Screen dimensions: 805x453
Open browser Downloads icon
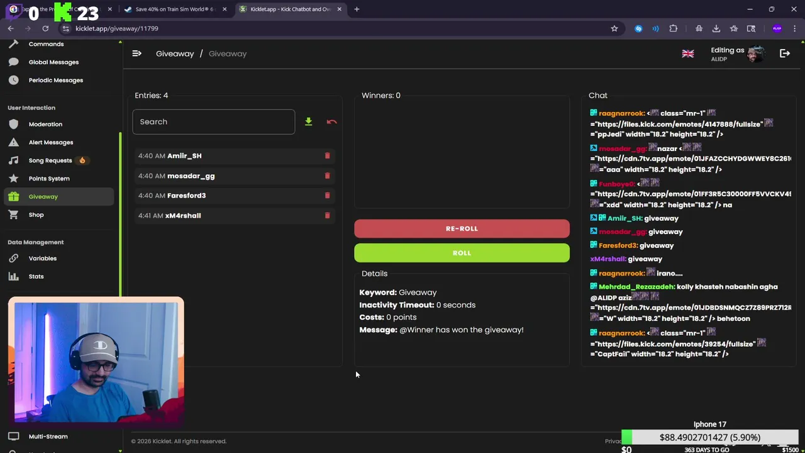(x=716, y=28)
